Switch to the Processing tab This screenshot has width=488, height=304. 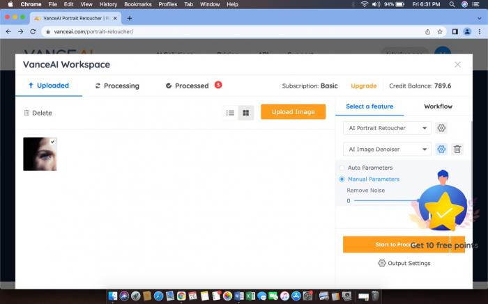117,86
